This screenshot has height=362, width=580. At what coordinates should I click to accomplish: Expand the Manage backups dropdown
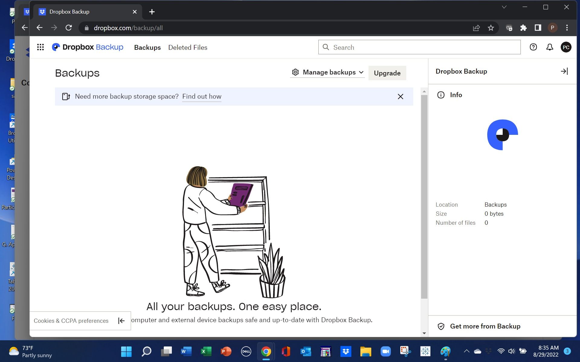coord(327,72)
